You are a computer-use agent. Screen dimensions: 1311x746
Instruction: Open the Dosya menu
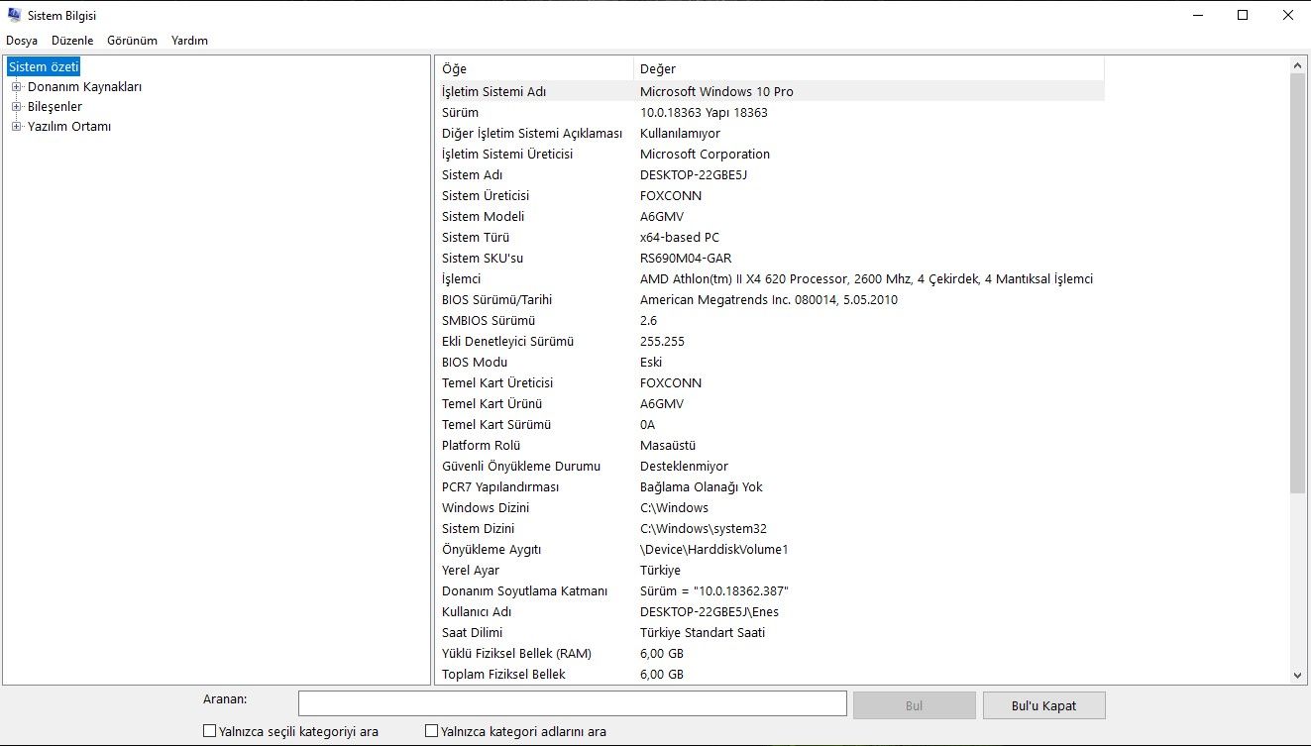click(x=21, y=41)
